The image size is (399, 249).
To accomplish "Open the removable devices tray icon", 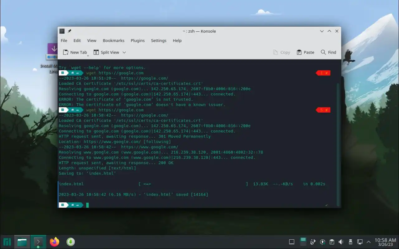I will (350, 242).
